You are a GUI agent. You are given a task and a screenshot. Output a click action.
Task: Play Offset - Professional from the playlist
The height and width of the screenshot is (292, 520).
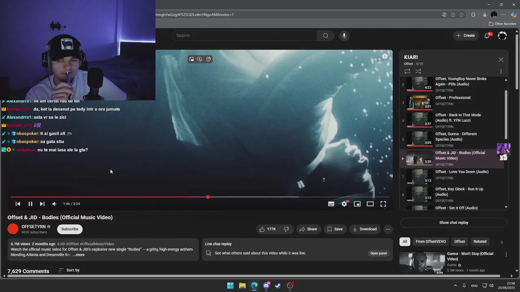(452, 102)
